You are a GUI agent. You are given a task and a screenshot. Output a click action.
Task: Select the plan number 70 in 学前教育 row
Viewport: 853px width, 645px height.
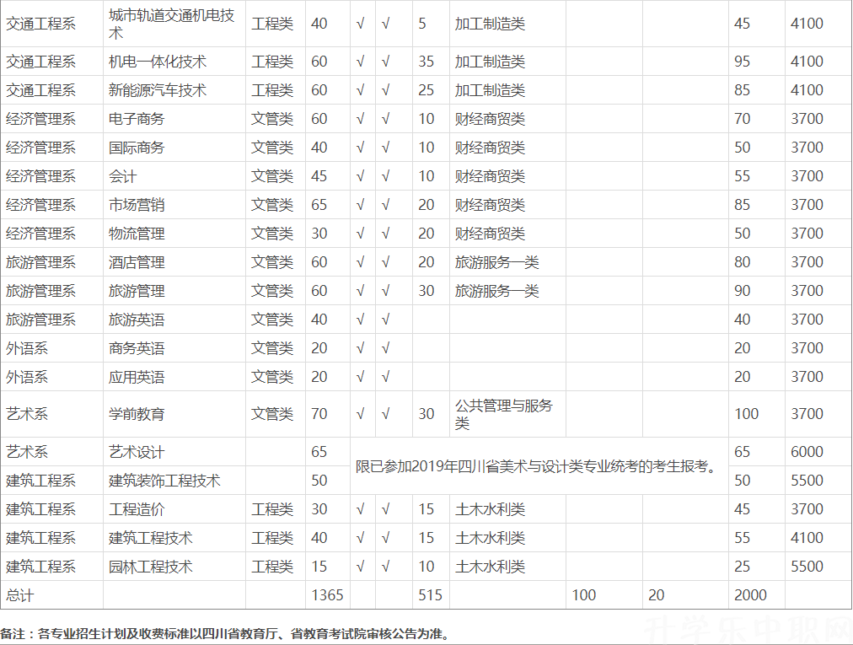[x=319, y=414]
